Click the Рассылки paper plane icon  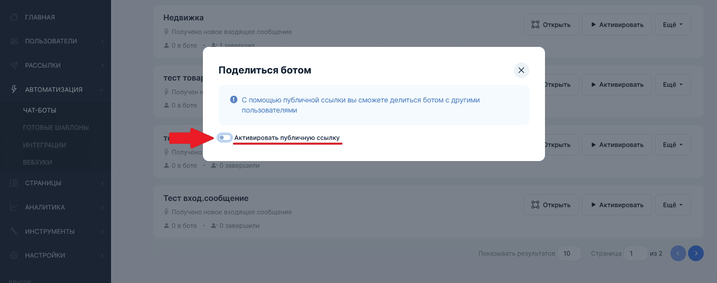[x=14, y=65]
